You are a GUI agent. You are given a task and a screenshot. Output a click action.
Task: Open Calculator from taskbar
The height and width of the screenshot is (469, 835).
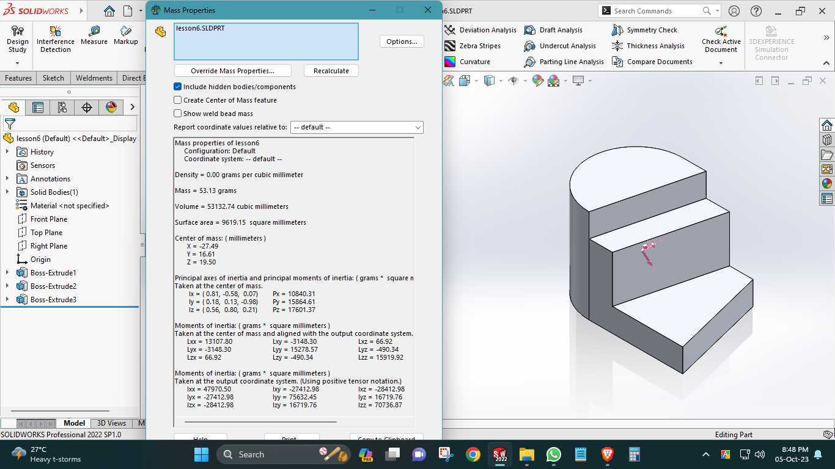pos(634,454)
